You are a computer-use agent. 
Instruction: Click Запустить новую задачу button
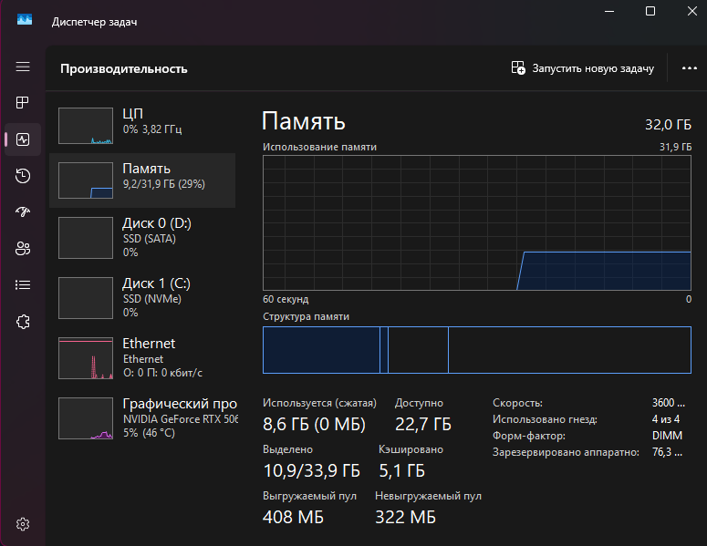click(583, 68)
